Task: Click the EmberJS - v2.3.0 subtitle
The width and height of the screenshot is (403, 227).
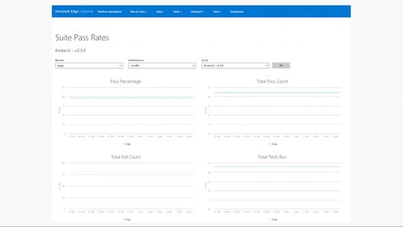Action: click(x=71, y=50)
